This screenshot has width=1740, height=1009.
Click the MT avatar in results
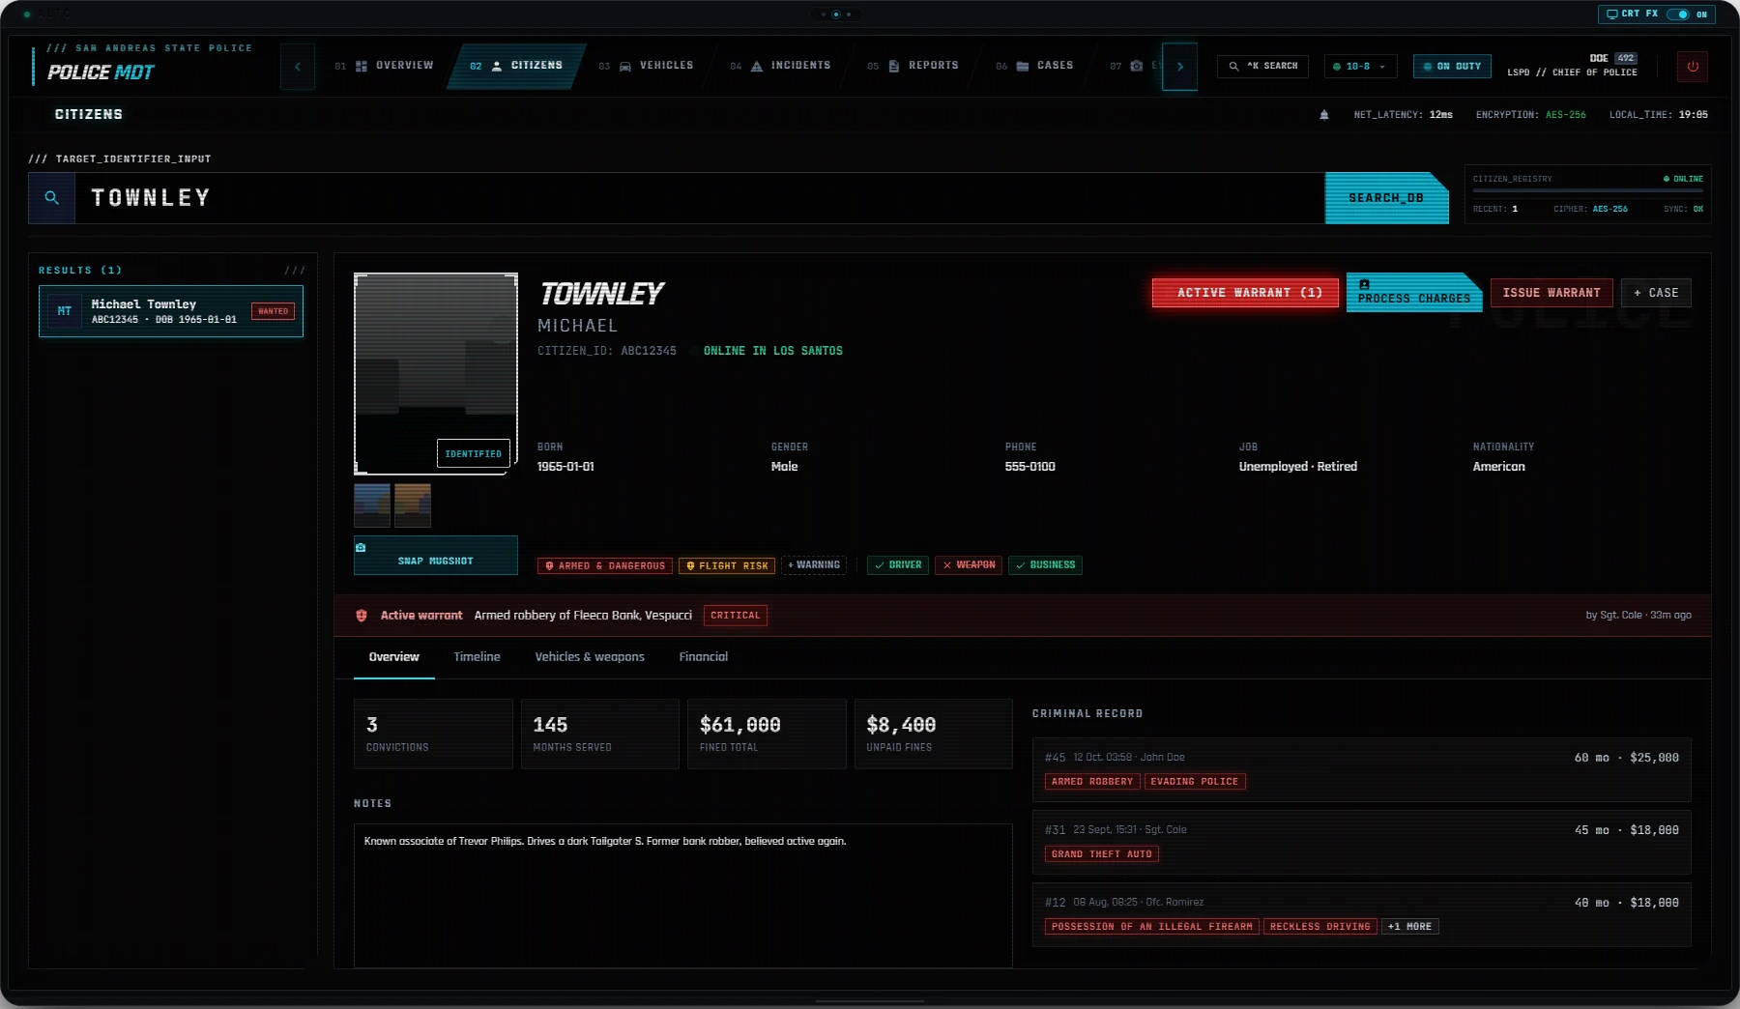click(x=65, y=311)
